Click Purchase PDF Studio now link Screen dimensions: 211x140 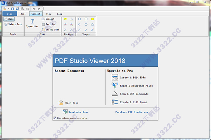pos(132,112)
